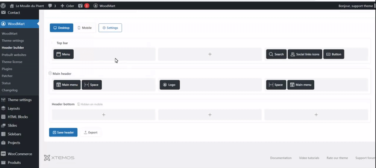Click the XTEMOS footer logo
This screenshot has height=168, width=376.
(x=59, y=158)
